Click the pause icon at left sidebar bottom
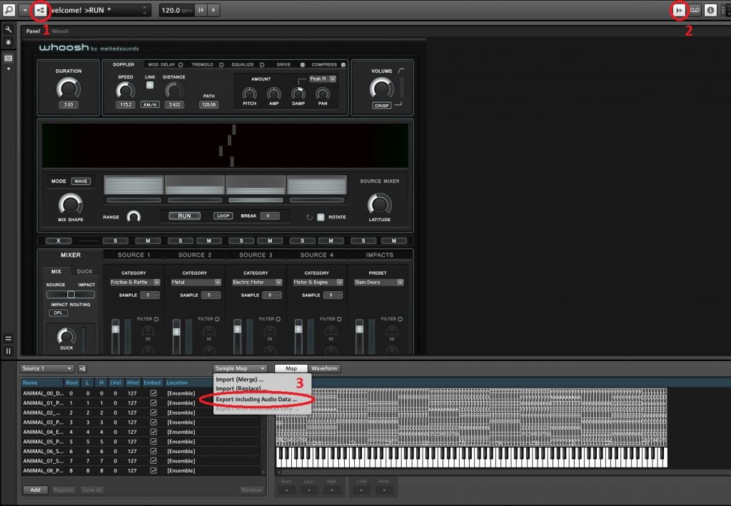731x506 pixels. [9, 351]
